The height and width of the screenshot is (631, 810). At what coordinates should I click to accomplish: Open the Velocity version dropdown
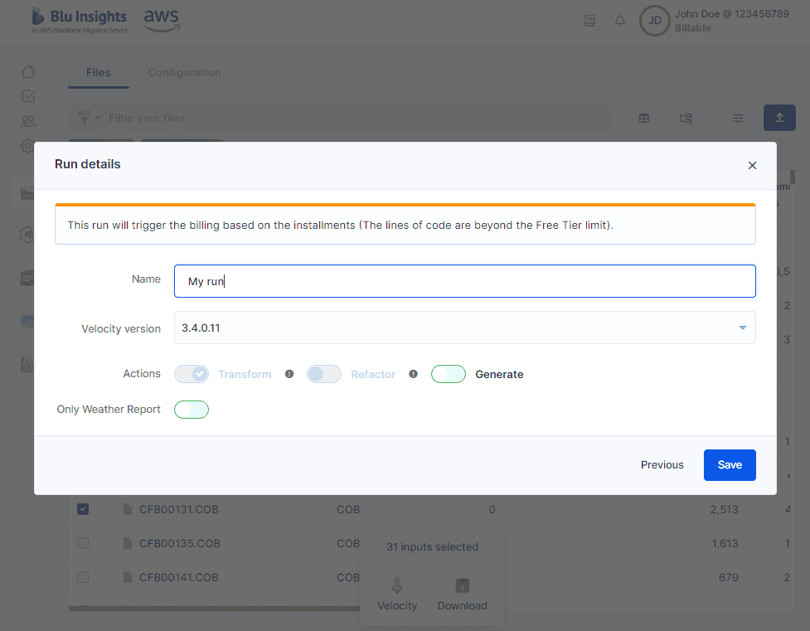tap(464, 328)
